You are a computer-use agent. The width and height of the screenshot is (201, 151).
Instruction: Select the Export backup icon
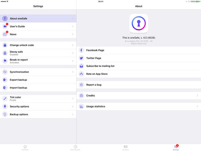pos(5,80)
